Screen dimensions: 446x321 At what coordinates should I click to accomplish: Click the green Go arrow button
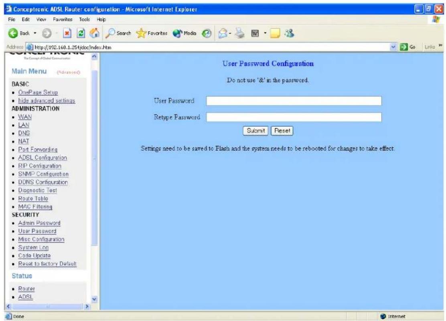pyautogui.click(x=403, y=47)
